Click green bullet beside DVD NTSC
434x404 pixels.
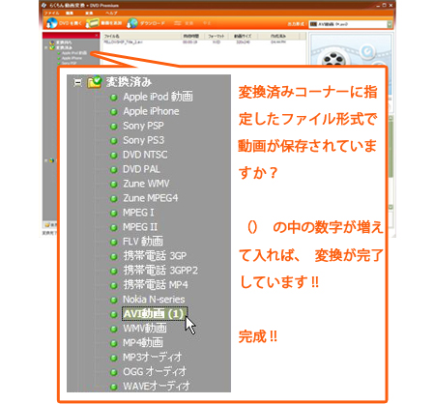click(113, 156)
